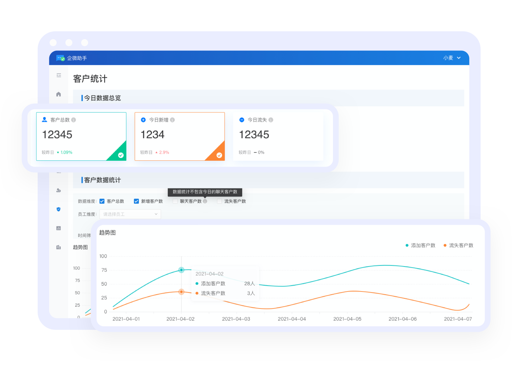Click the minus icon on 今日流失 card

pyautogui.click(x=242, y=120)
